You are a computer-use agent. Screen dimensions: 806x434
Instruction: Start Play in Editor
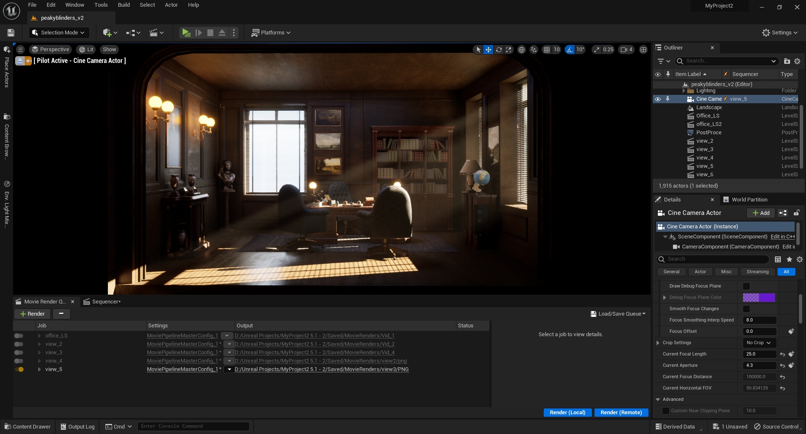(x=186, y=33)
